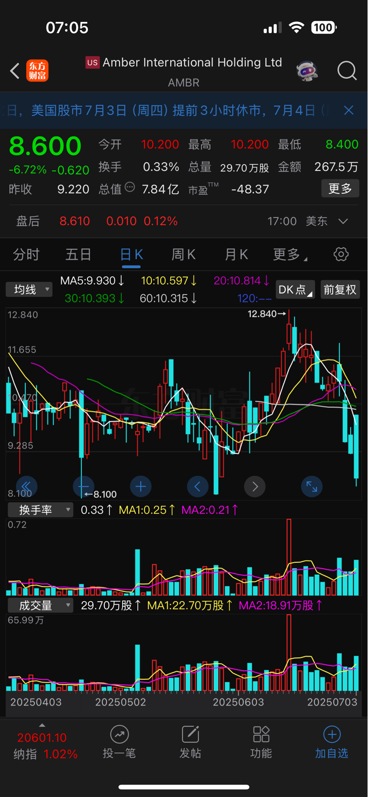
Task: Add stock via 加自选 icon
Action: [x=332, y=734]
